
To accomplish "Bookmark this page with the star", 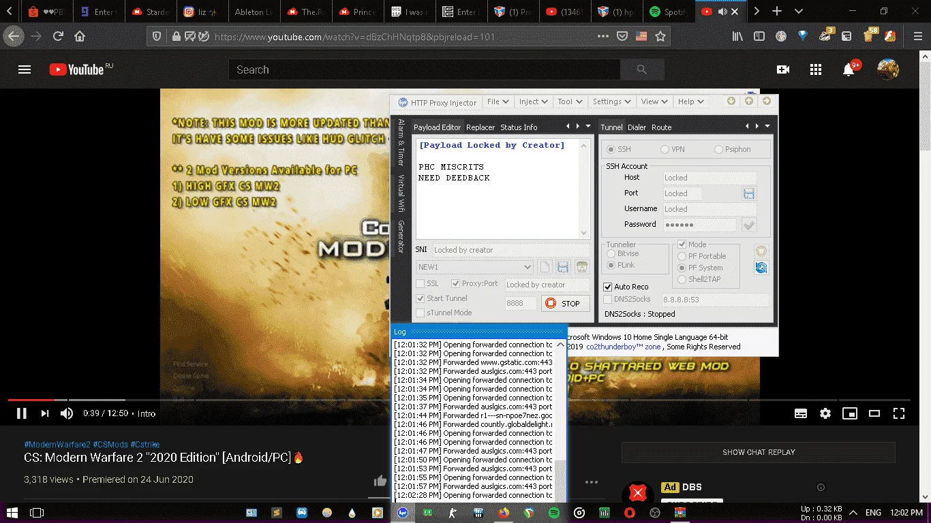I will (x=660, y=37).
